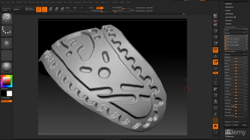Toggle the Local transformations icon
250x140 pixels.
pos(215,62)
